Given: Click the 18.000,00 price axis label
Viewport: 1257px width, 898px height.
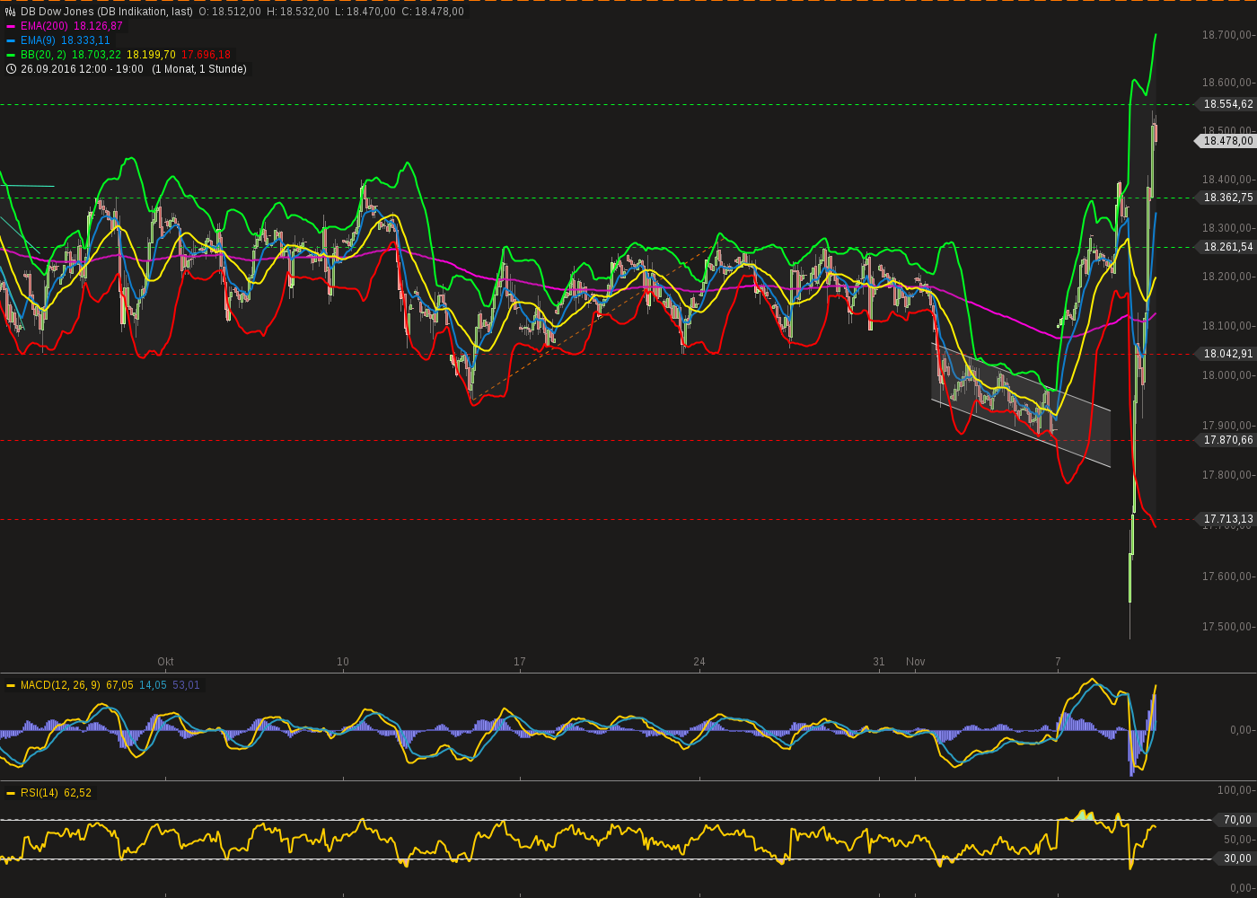Looking at the screenshot, I should pyautogui.click(x=1227, y=375).
